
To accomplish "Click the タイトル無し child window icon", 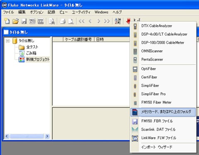I will point(6,32).
